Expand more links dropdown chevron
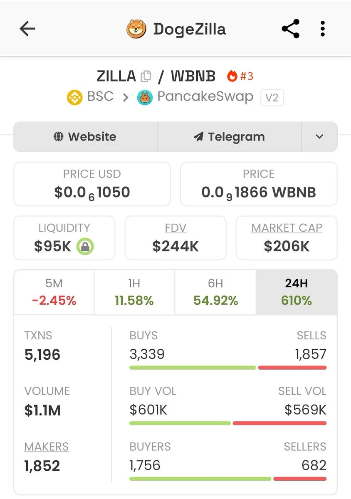Viewport: 351px width, 499px height. [x=319, y=137]
